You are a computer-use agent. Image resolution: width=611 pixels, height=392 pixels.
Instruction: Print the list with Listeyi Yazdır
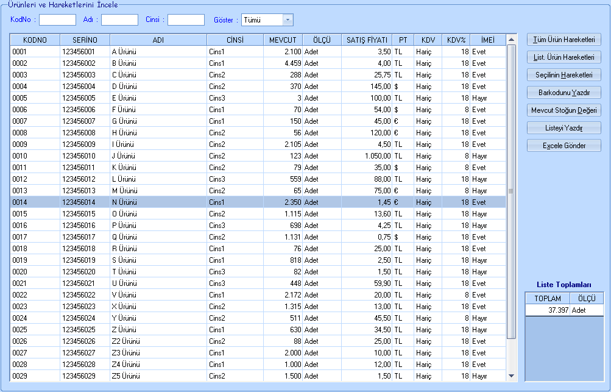coord(564,128)
